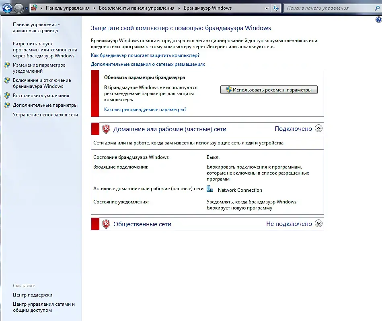This screenshot has width=382, height=321.
Task: Click red shield icon for private networks
Action: pos(106,129)
